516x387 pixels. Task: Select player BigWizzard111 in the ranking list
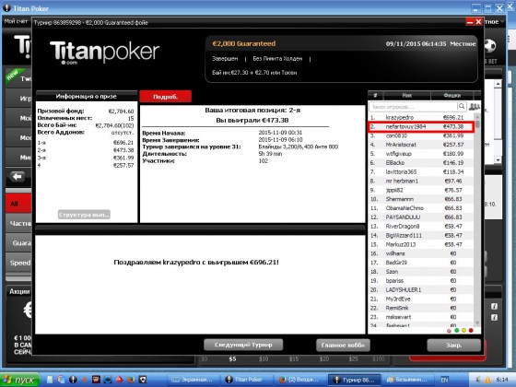(421, 236)
